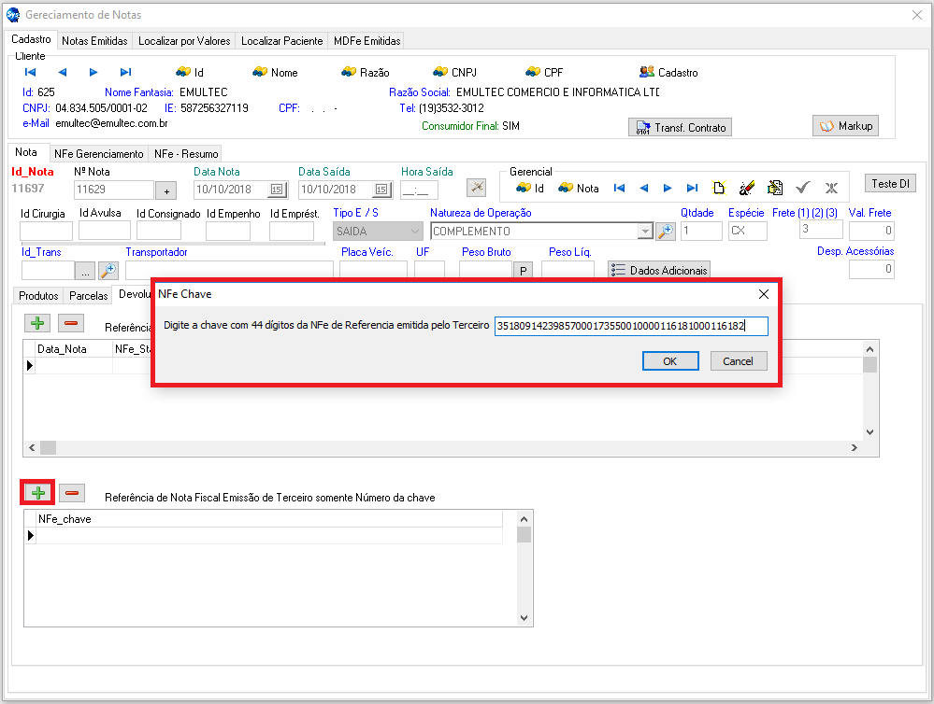Click the Markup button
The image size is (934, 704).
(845, 126)
